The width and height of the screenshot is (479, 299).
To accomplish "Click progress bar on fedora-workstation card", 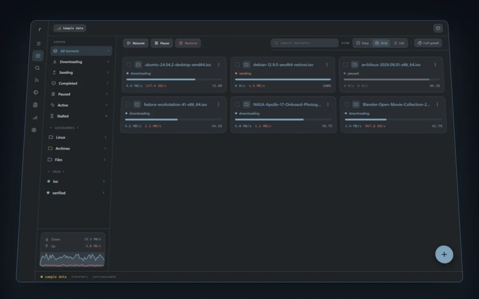I will click(173, 119).
